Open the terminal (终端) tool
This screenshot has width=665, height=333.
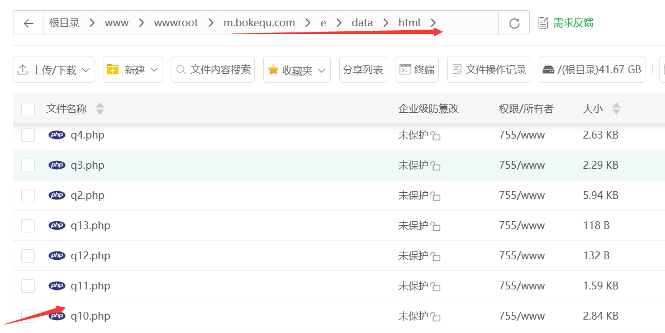(x=417, y=70)
